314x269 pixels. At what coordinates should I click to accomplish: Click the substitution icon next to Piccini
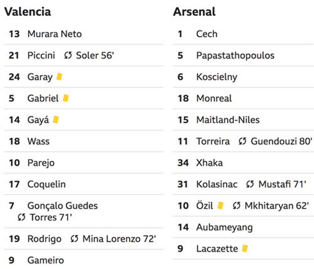tap(68, 55)
